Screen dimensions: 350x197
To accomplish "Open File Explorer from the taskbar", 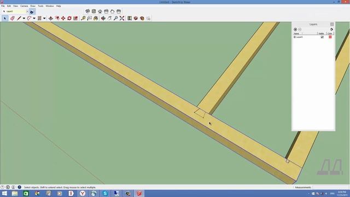I will 15,193.
